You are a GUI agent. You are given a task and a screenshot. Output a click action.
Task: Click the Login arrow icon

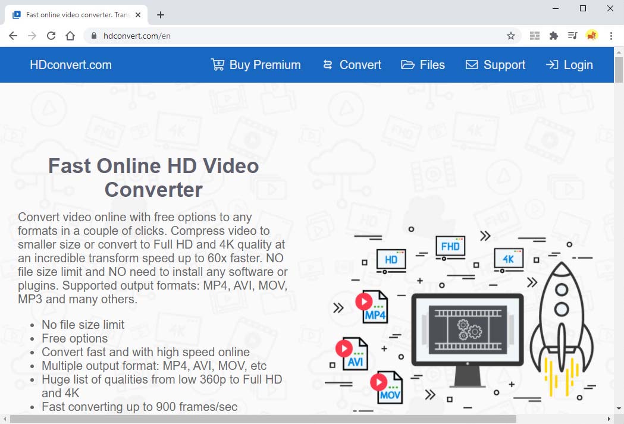550,64
